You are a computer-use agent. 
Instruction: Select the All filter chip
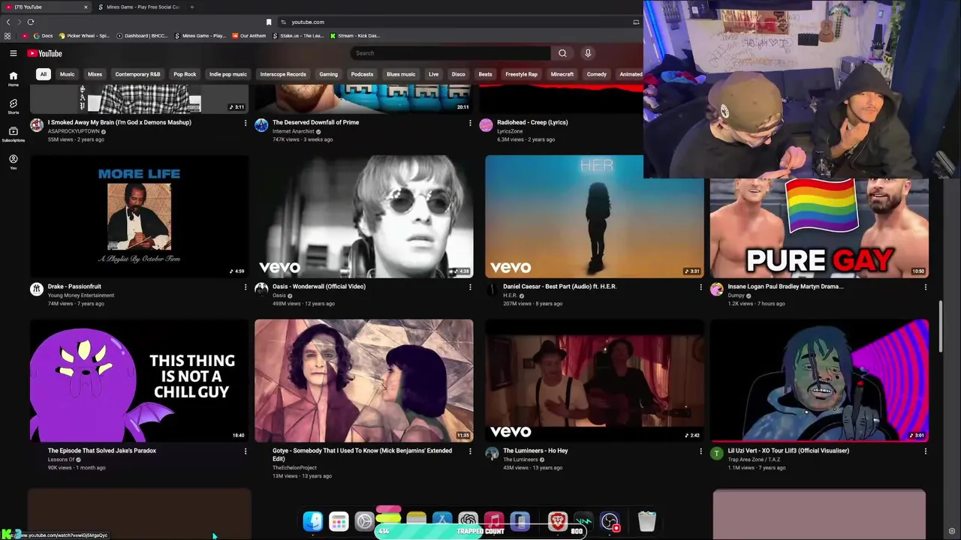(x=44, y=74)
